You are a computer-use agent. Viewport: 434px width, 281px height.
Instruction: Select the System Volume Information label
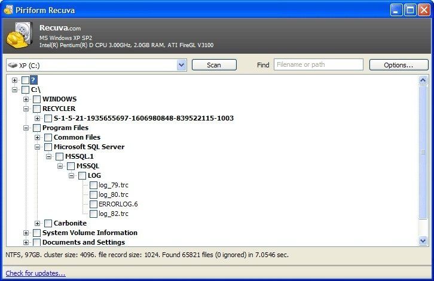tap(90, 233)
